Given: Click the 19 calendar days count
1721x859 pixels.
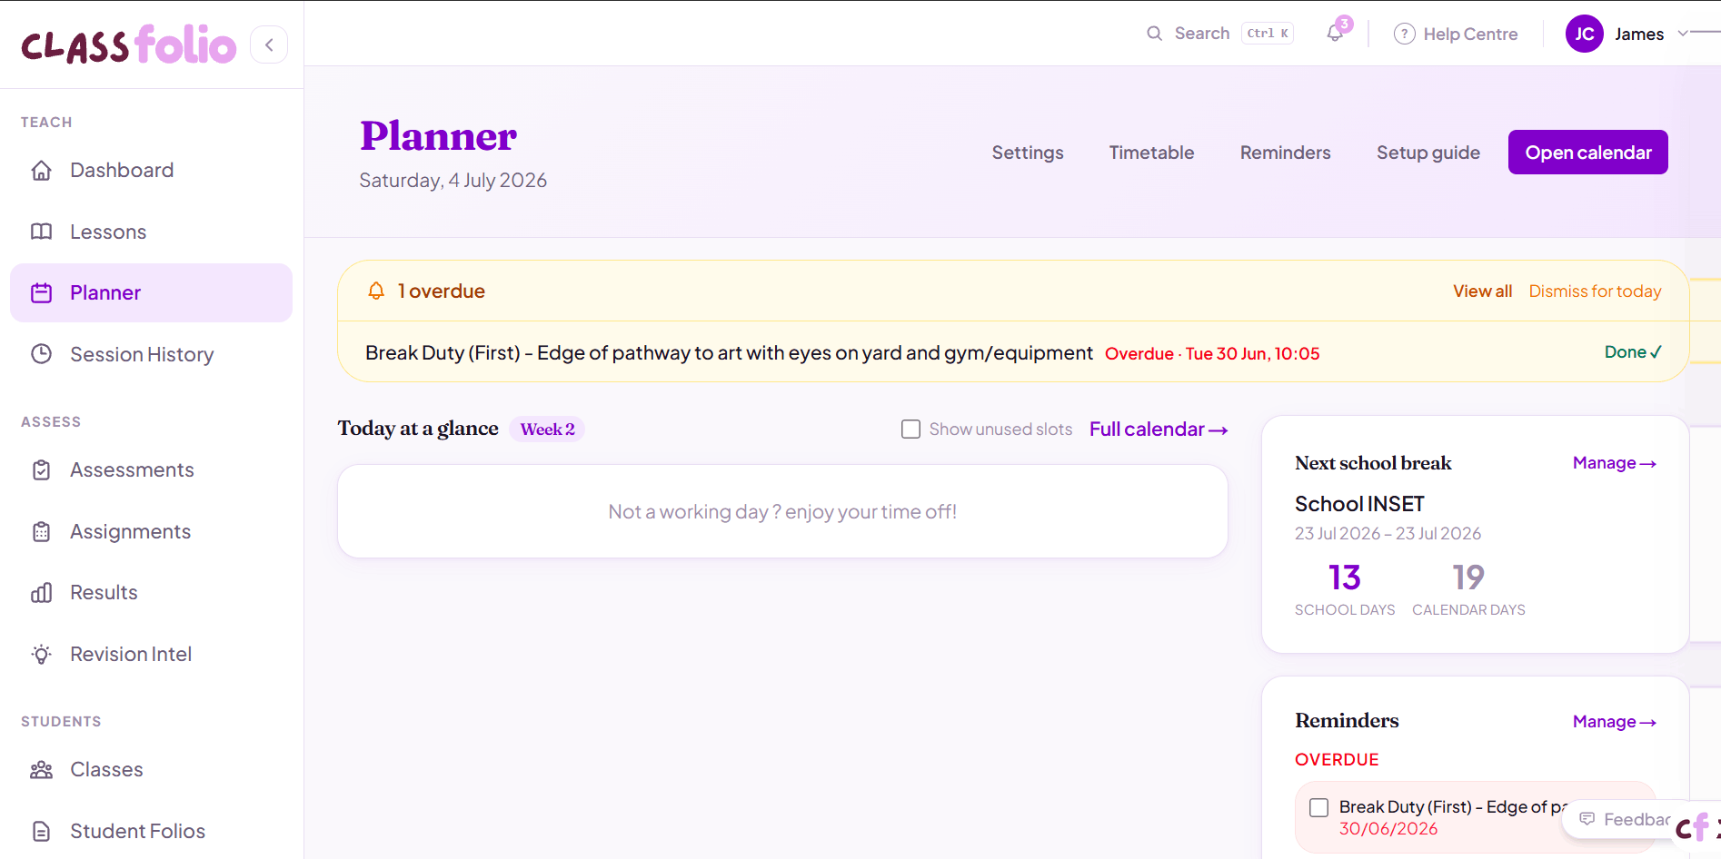Looking at the screenshot, I should point(1468,578).
